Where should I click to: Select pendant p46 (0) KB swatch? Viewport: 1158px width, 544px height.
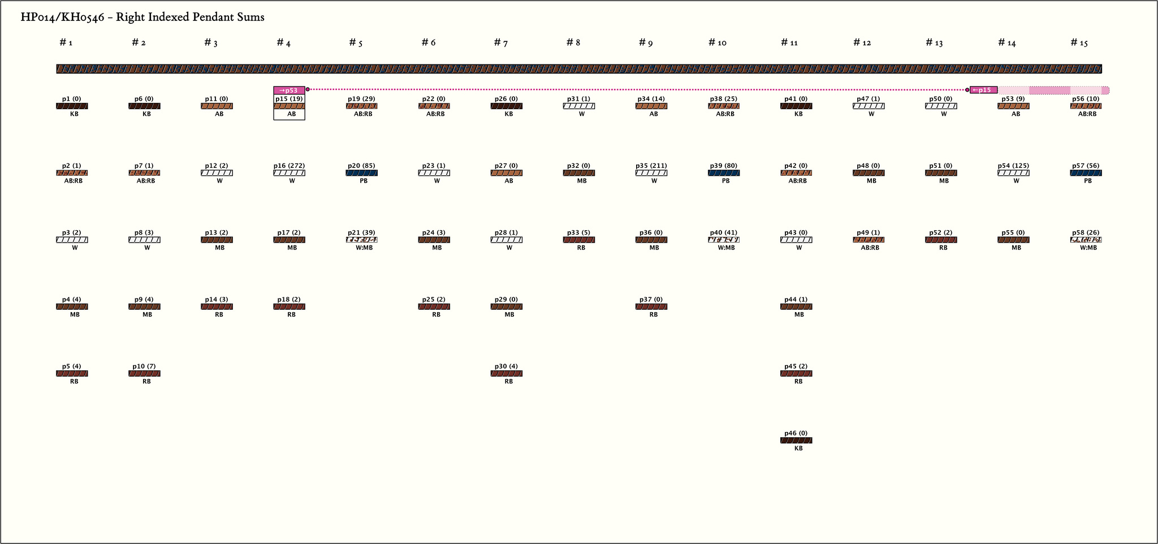tap(796, 441)
